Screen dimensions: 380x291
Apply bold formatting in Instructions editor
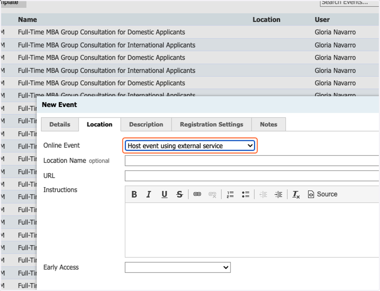(134, 194)
